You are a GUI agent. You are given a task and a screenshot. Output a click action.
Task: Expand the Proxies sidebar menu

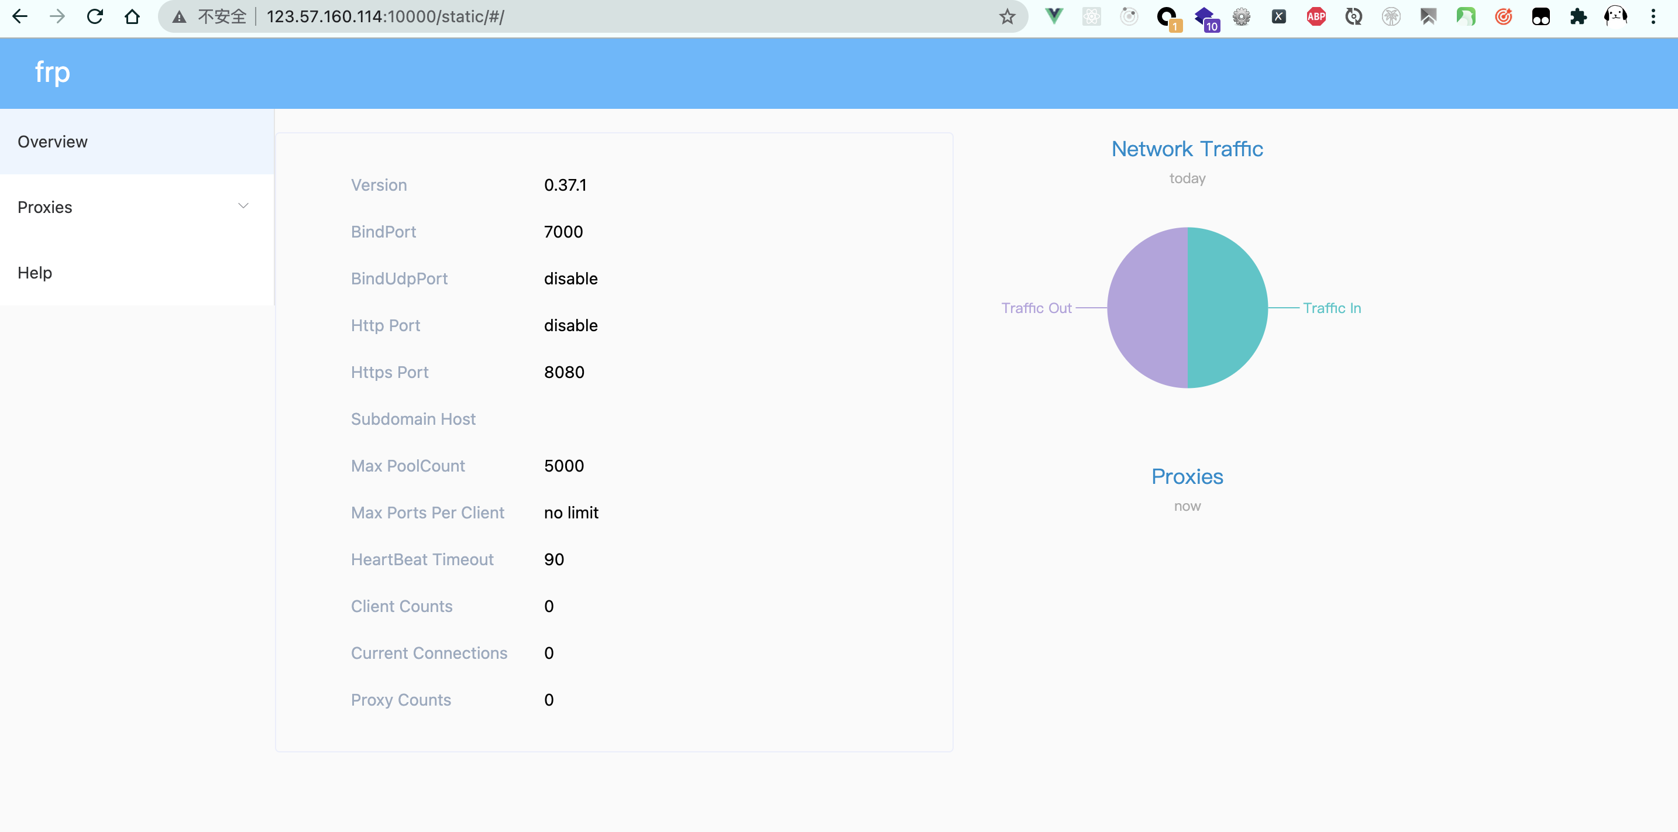[45, 207]
